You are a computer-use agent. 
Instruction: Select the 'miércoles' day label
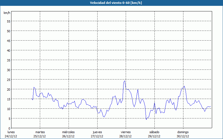tap(68, 132)
